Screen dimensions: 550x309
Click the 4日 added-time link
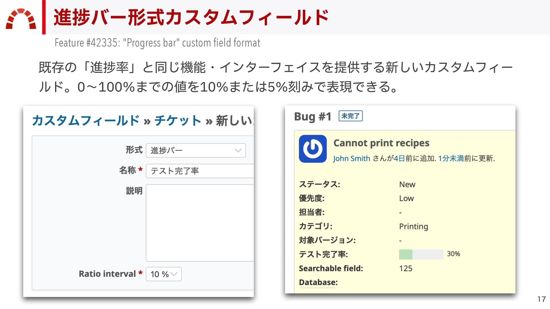(x=399, y=159)
